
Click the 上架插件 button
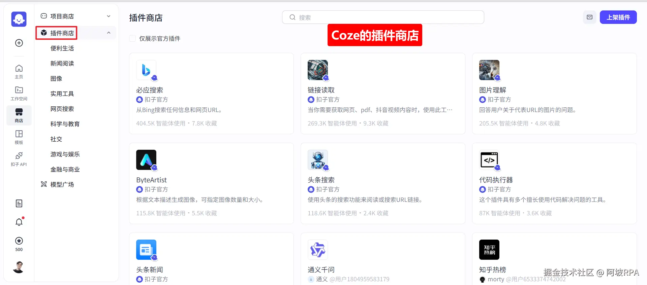pyautogui.click(x=618, y=17)
